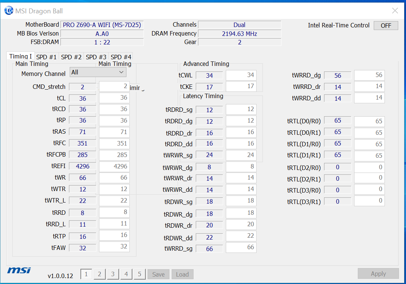Open the SPD #2 tab
This screenshot has height=284, width=406.
click(x=71, y=57)
